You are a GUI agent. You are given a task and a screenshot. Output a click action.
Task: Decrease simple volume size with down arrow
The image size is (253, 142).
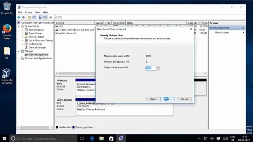pyautogui.click(x=158, y=69)
